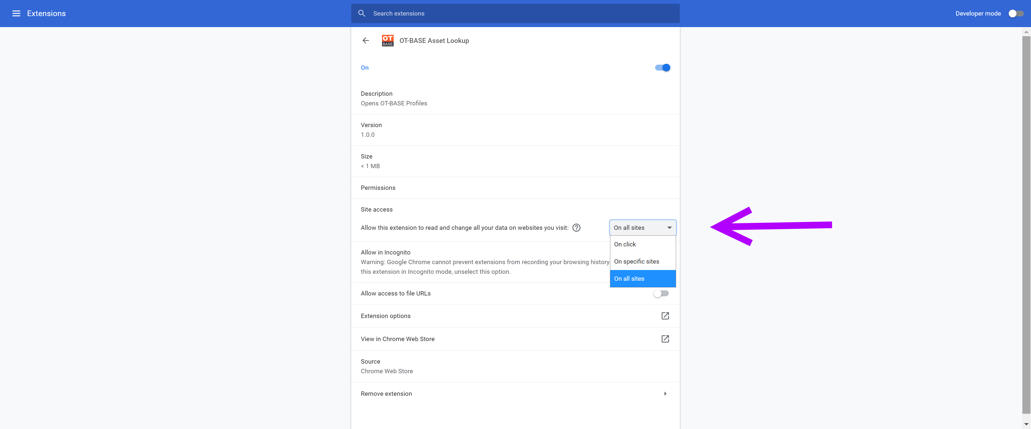Image resolution: width=1031 pixels, height=429 pixels.
Task: Click the Remove extension label
Action: click(x=386, y=394)
